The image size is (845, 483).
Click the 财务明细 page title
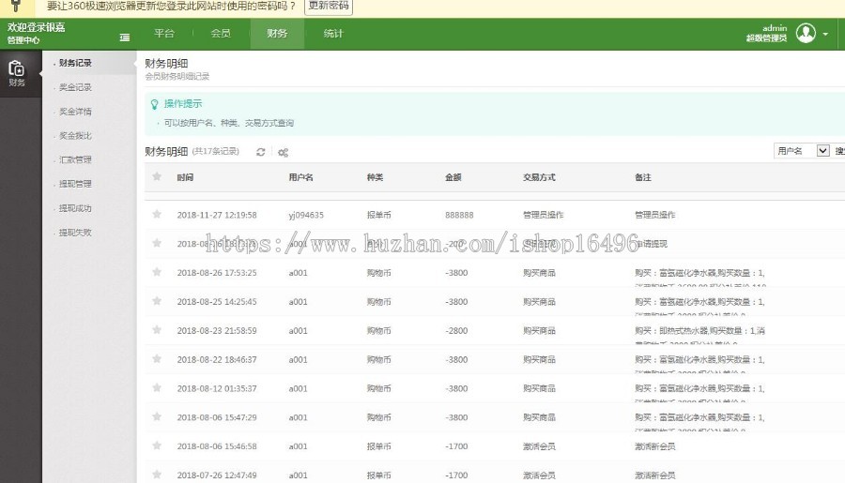pos(166,64)
